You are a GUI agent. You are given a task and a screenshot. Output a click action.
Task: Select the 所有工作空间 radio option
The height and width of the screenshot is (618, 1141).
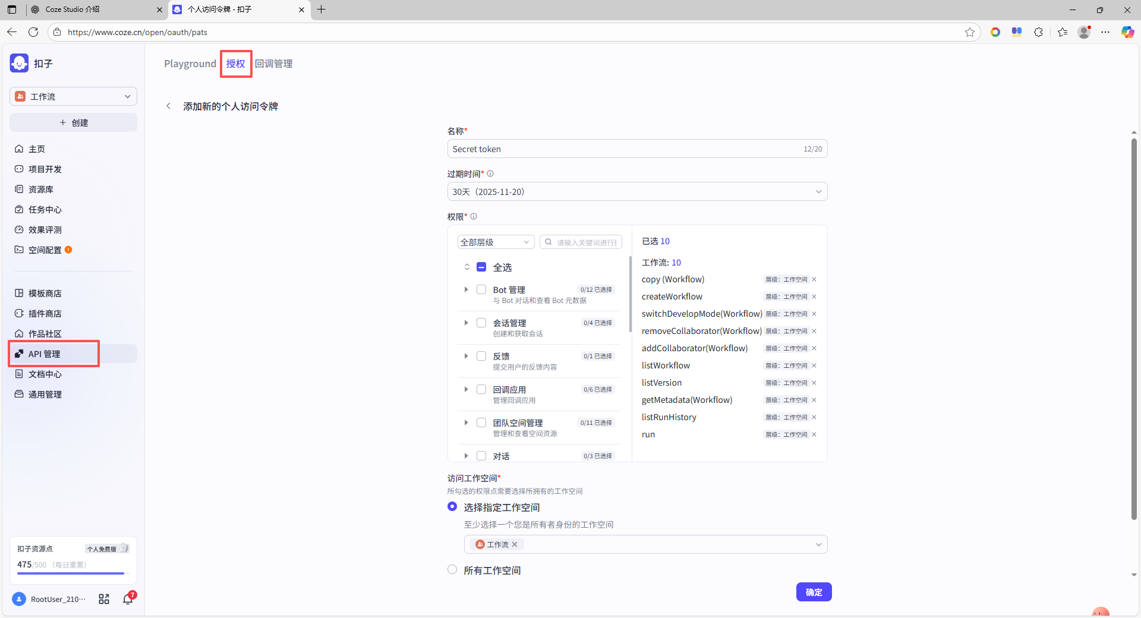452,570
